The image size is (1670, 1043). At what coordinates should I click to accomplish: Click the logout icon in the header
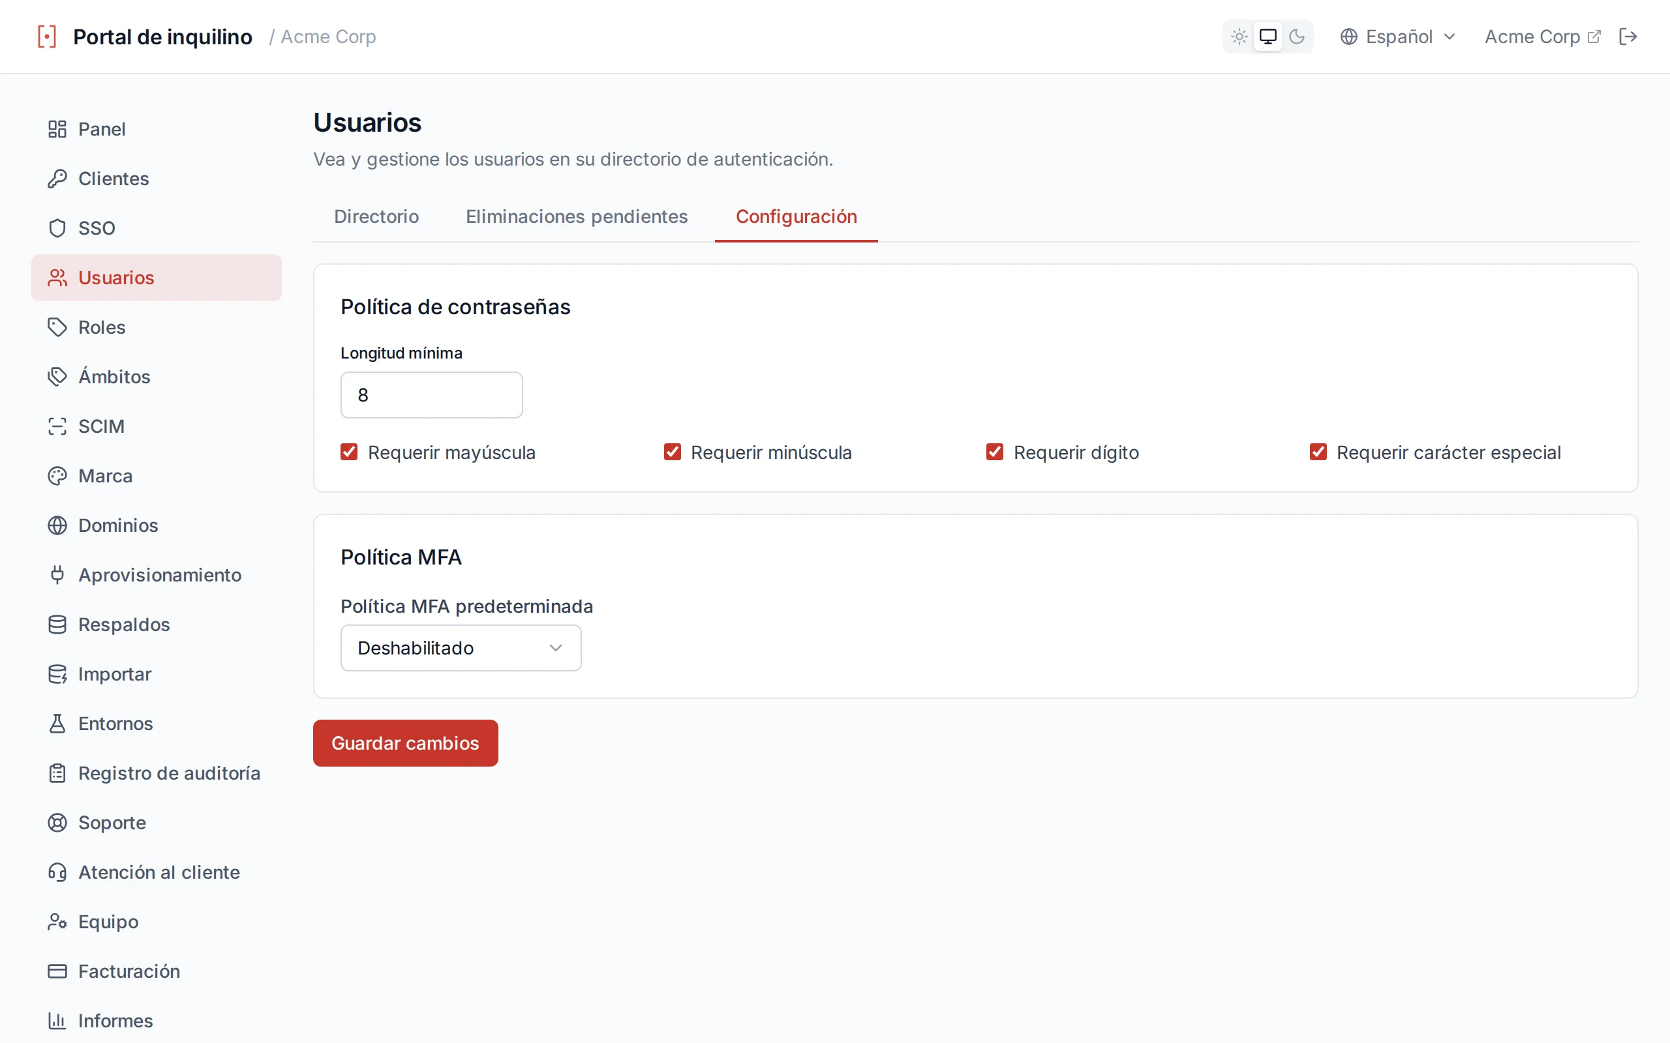click(1628, 37)
